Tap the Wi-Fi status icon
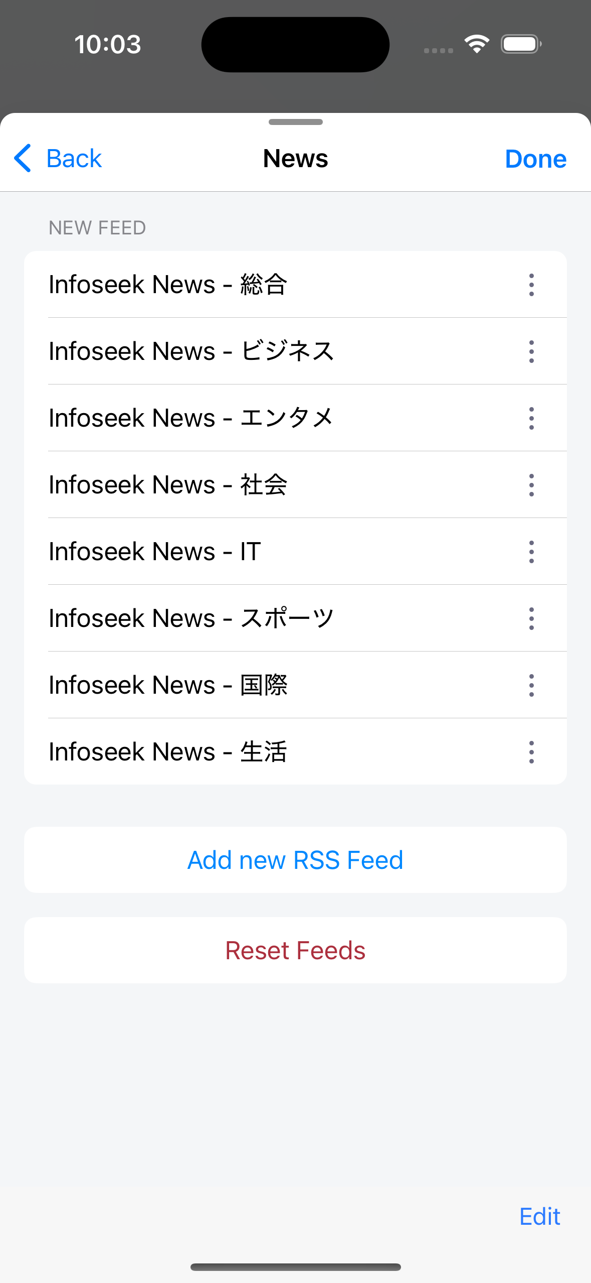 coord(477,44)
